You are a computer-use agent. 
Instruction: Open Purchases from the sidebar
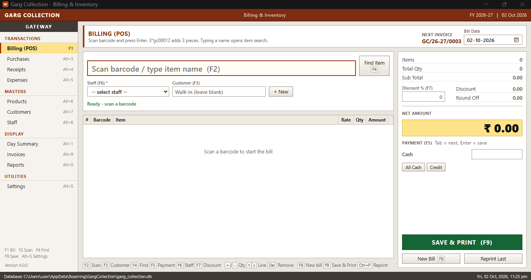click(x=39, y=59)
